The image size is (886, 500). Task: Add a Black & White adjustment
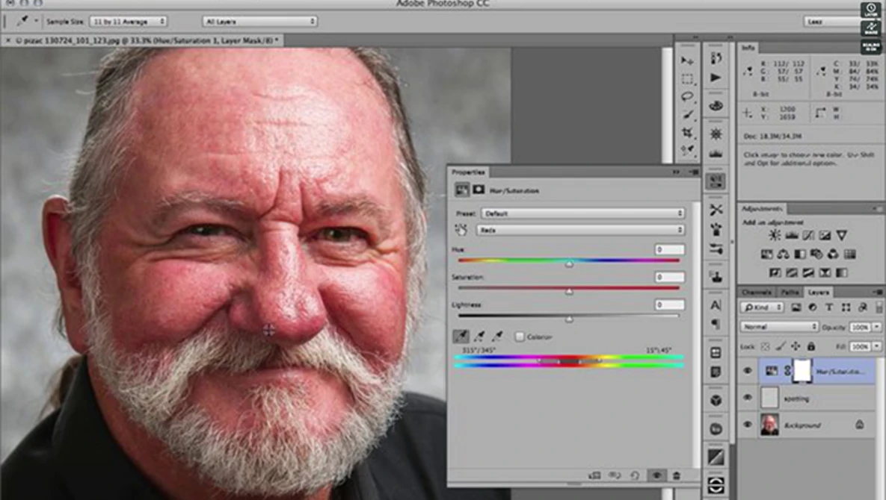(x=800, y=254)
